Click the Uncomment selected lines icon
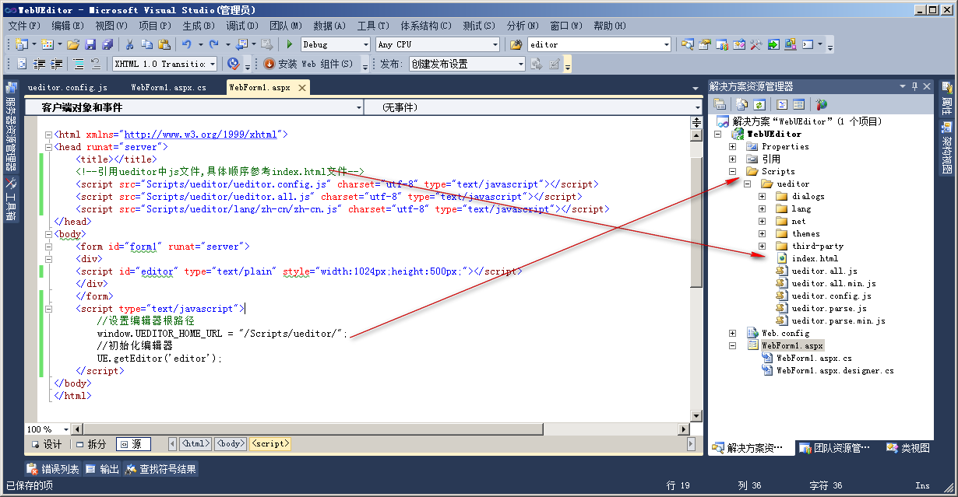 (x=95, y=64)
